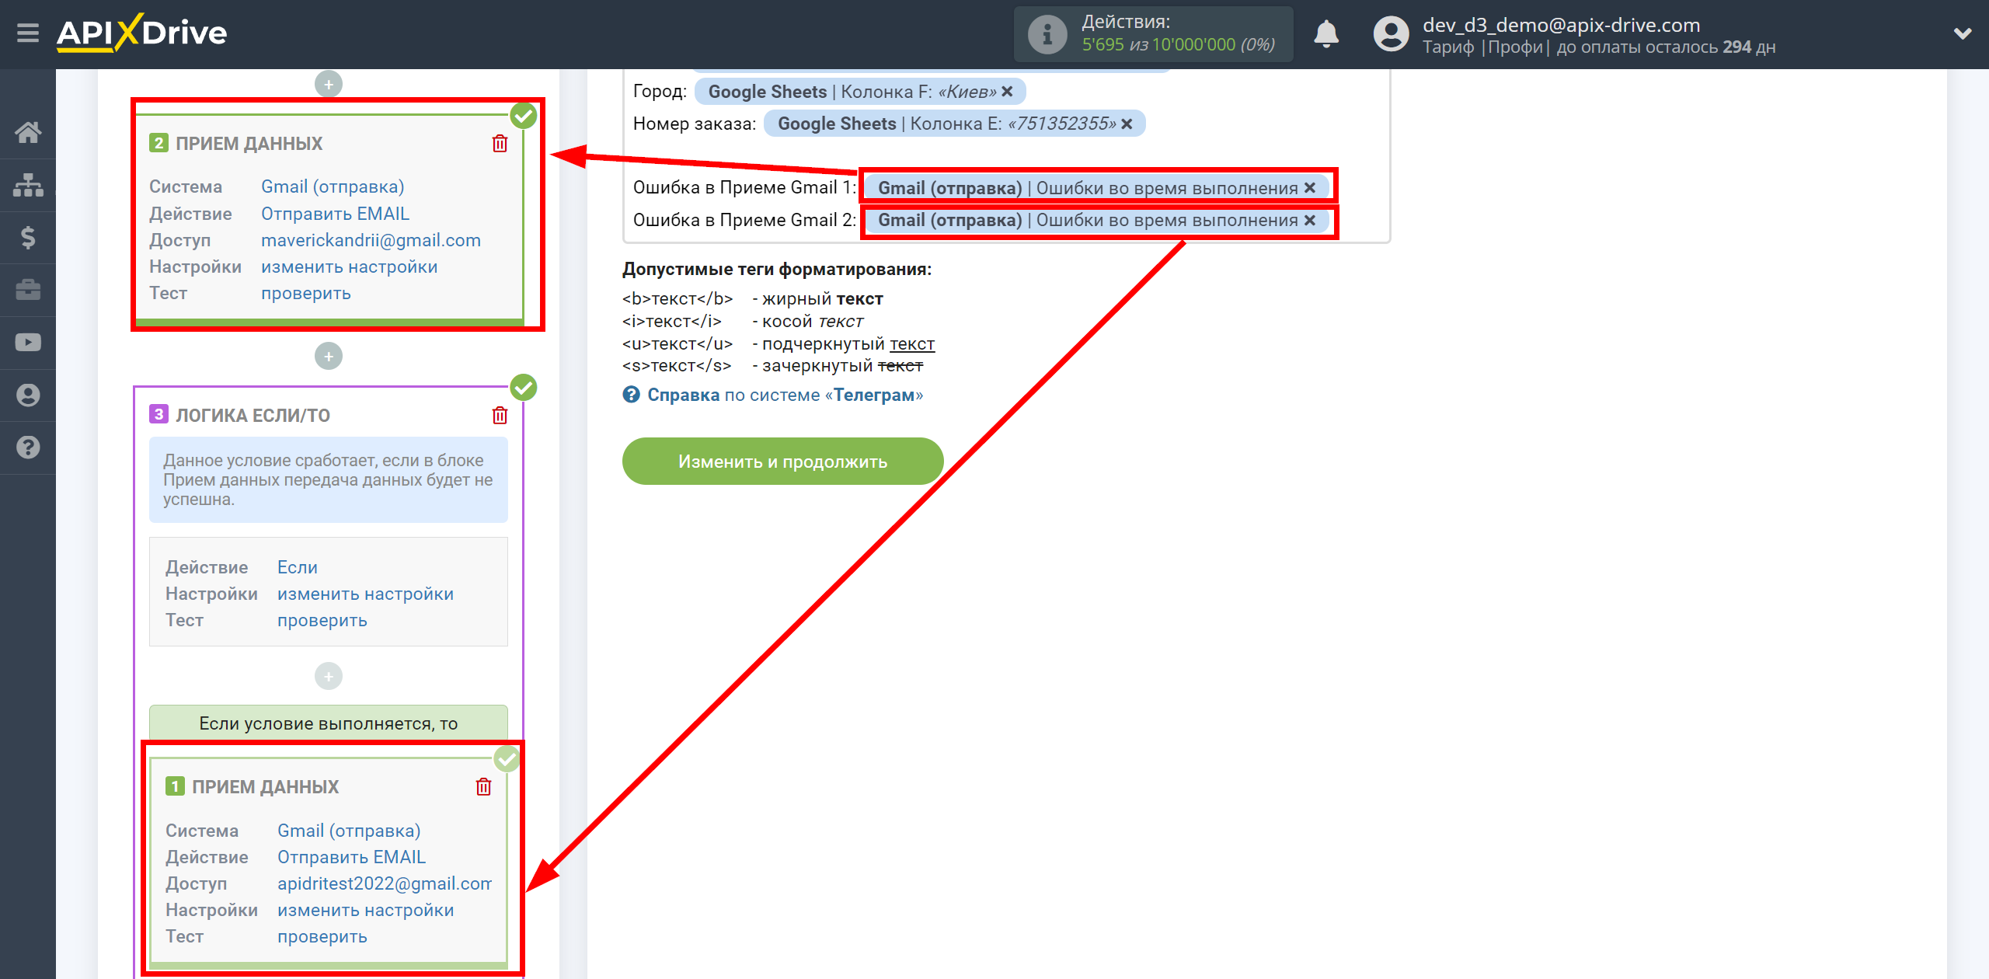Click the user avatar icon

[1391, 34]
